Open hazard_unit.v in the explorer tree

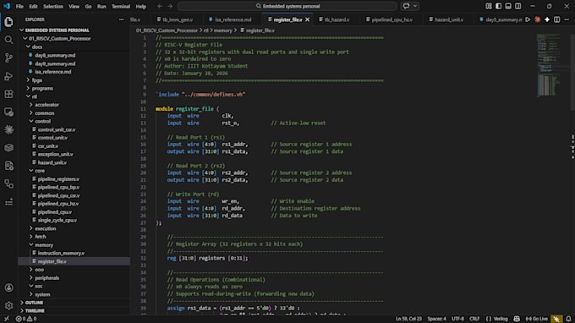[x=52, y=162]
